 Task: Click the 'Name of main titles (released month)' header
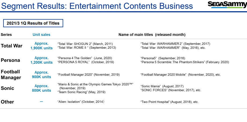(152, 35)
